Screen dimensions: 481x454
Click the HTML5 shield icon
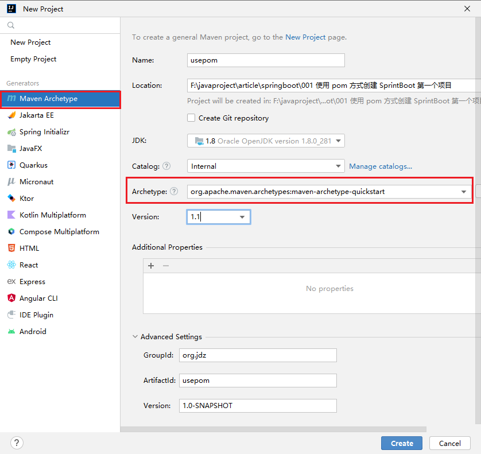tap(11, 248)
